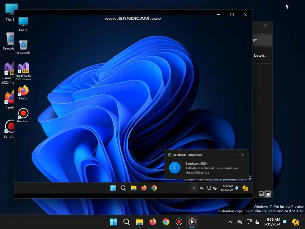Open Search on the main Windows taskbar
The height and width of the screenshot is (229, 305).
tap(126, 222)
